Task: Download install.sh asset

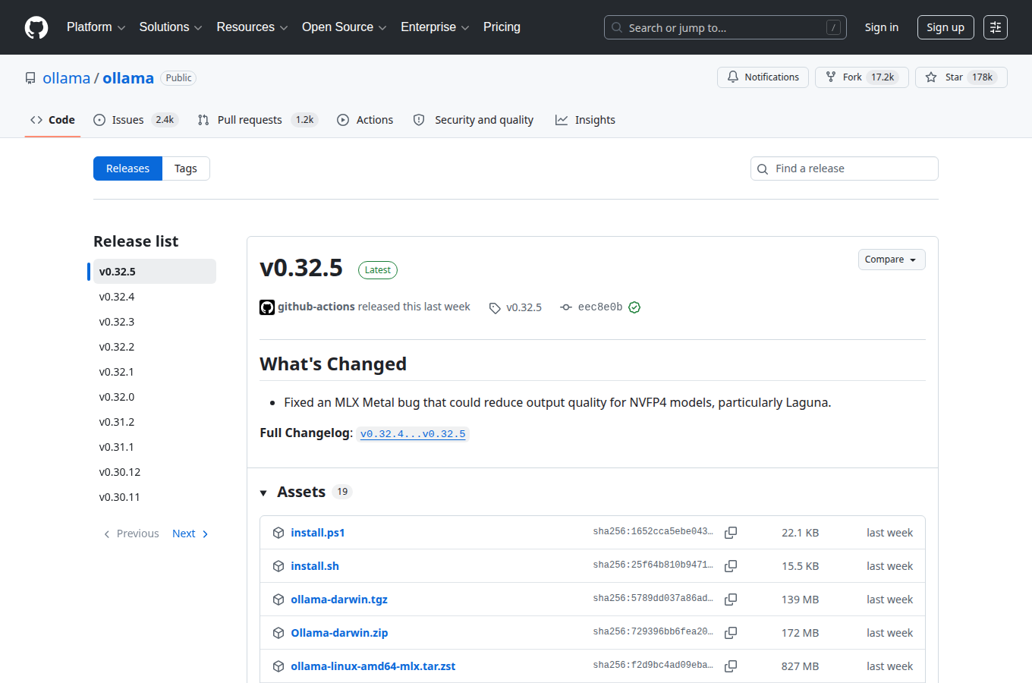Action: tap(315, 566)
